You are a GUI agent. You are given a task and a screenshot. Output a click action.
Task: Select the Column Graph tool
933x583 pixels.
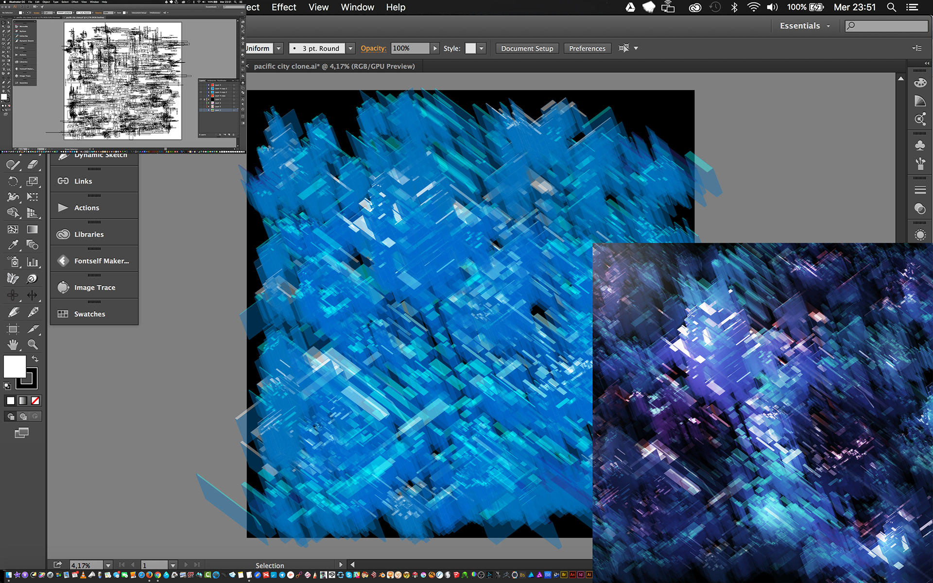33,262
